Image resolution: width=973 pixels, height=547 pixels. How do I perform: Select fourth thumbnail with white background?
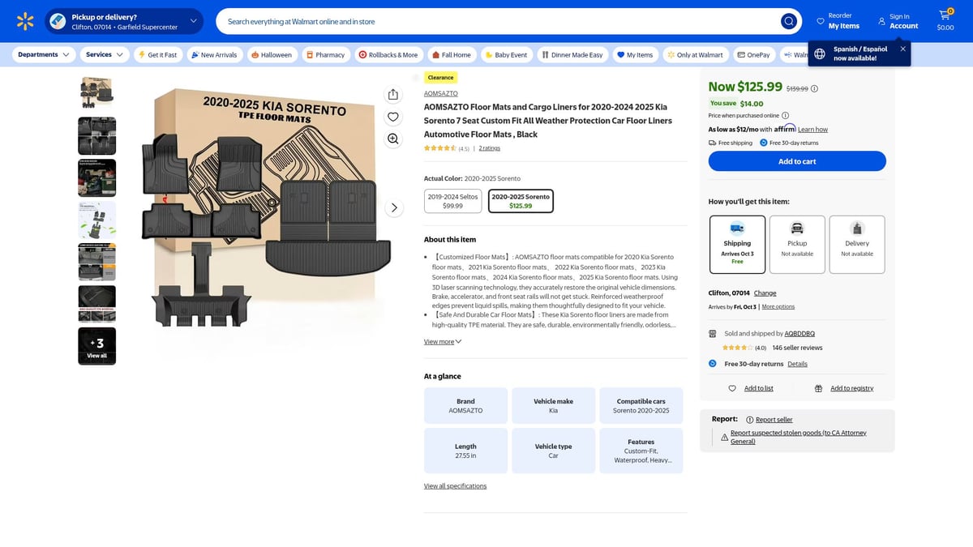click(x=96, y=220)
